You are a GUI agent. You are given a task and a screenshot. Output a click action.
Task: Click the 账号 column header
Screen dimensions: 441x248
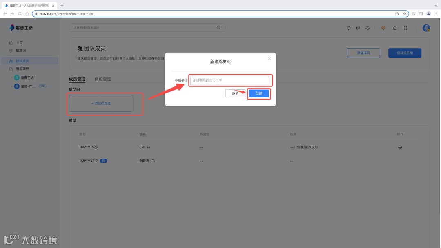click(x=82, y=134)
